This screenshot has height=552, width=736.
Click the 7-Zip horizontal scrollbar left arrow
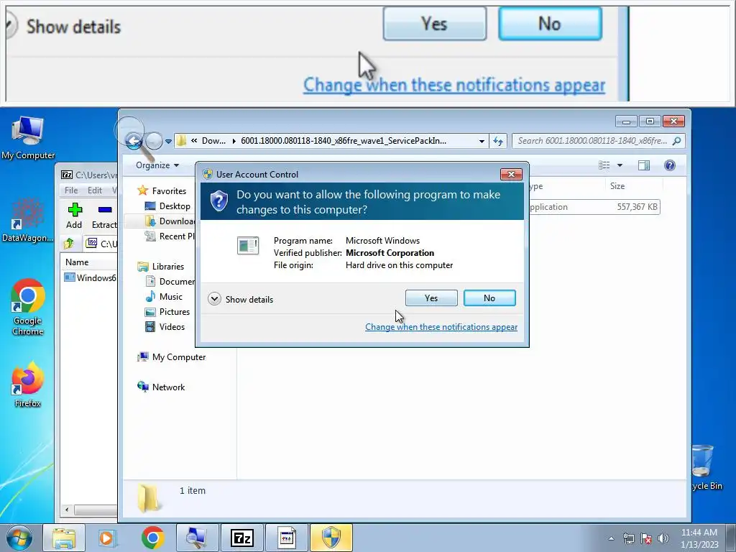(67, 510)
